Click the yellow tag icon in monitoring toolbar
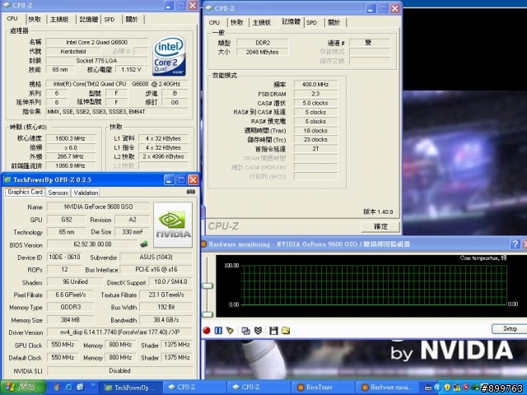 tap(230, 331)
